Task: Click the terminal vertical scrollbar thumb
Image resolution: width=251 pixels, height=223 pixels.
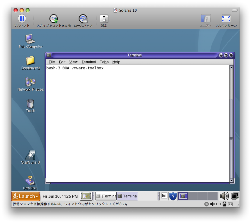Action: pyautogui.click(x=231, y=139)
